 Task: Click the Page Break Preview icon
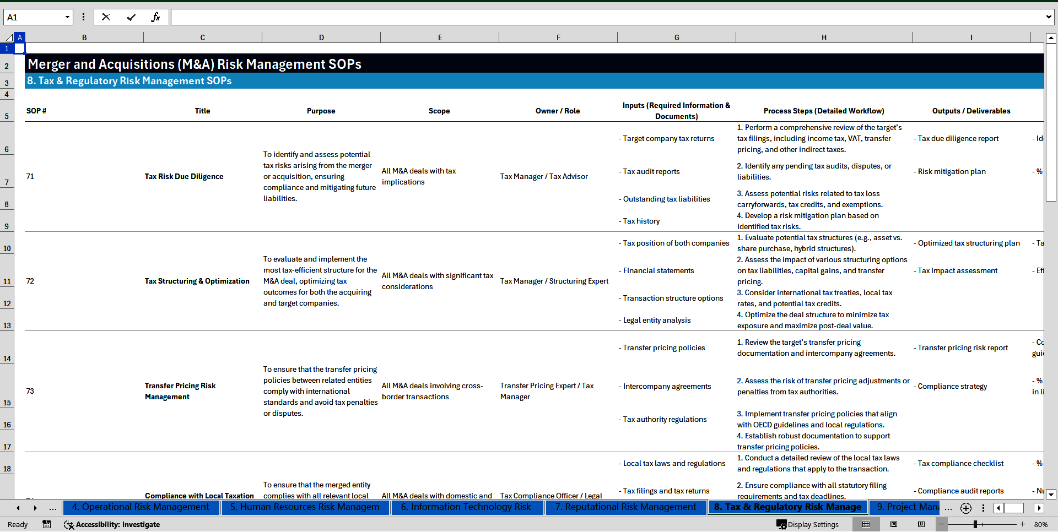pyautogui.click(x=921, y=524)
